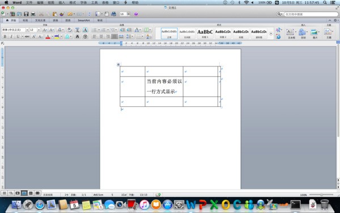Click the Paste clipboard icon

coord(54,14)
